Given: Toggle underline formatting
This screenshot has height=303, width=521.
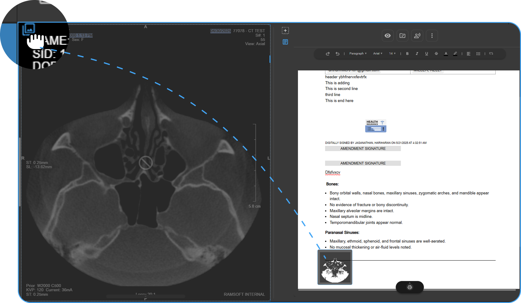Looking at the screenshot, I should point(427,54).
